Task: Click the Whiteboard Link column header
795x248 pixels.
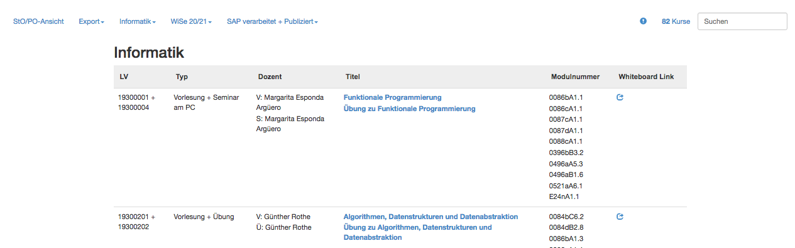Action: click(646, 77)
